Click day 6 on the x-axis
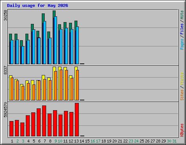Viewport: 186px width, 145px height. click(x=39, y=141)
